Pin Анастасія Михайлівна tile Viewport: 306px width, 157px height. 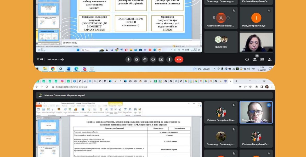click(x=214, y=18)
